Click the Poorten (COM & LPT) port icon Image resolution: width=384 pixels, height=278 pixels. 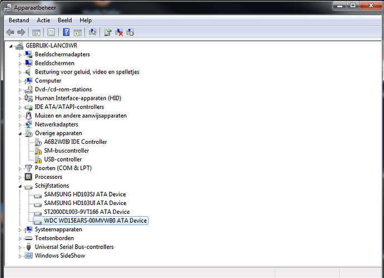28,168
